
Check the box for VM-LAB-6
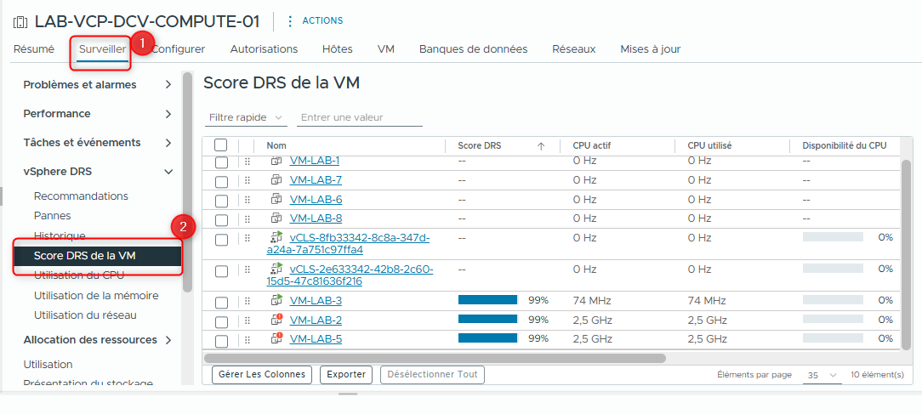[x=221, y=201]
